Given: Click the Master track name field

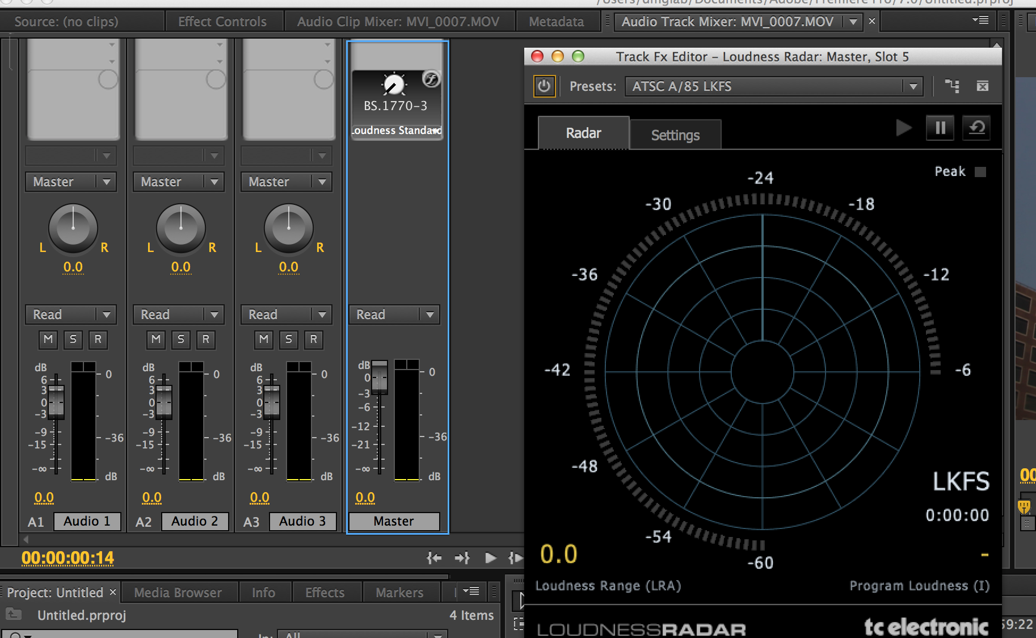Looking at the screenshot, I should 394,521.
